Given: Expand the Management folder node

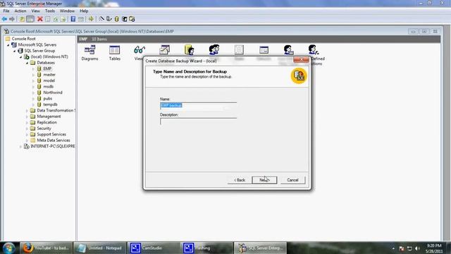Looking at the screenshot, I should pyautogui.click(x=27, y=116).
